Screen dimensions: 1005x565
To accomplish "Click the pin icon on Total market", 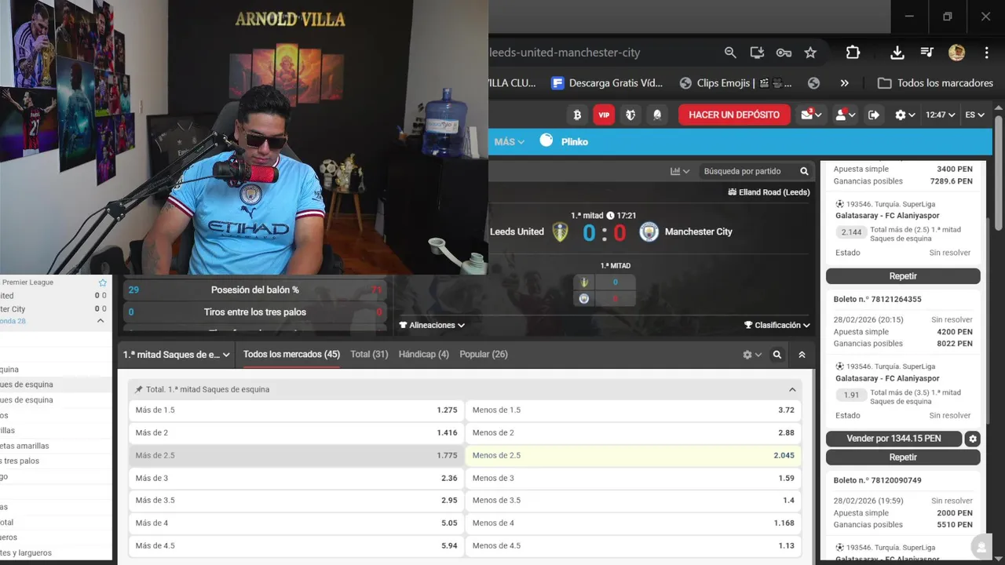I will coord(139,389).
